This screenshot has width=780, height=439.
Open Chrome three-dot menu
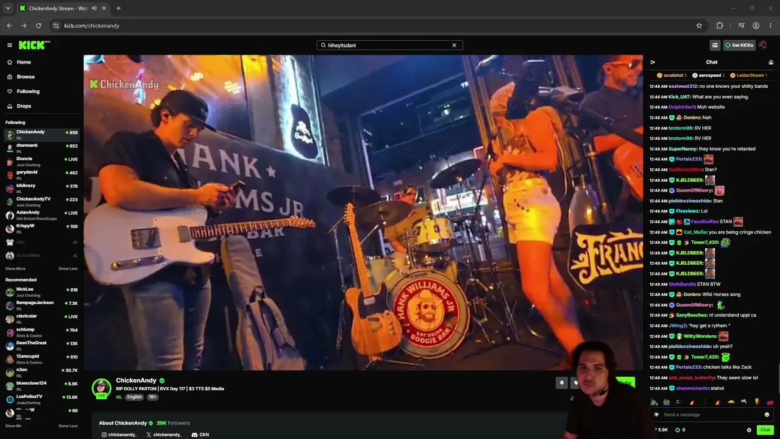pos(770,26)
